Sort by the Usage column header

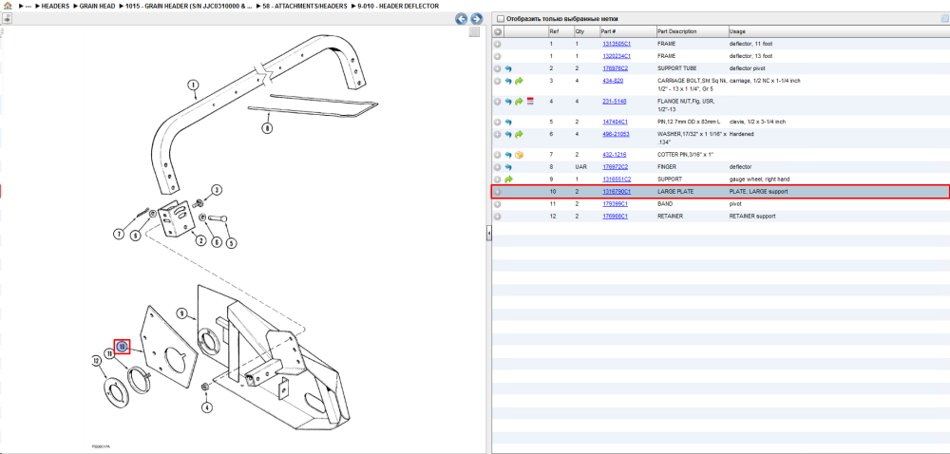(x=737, y=31)
